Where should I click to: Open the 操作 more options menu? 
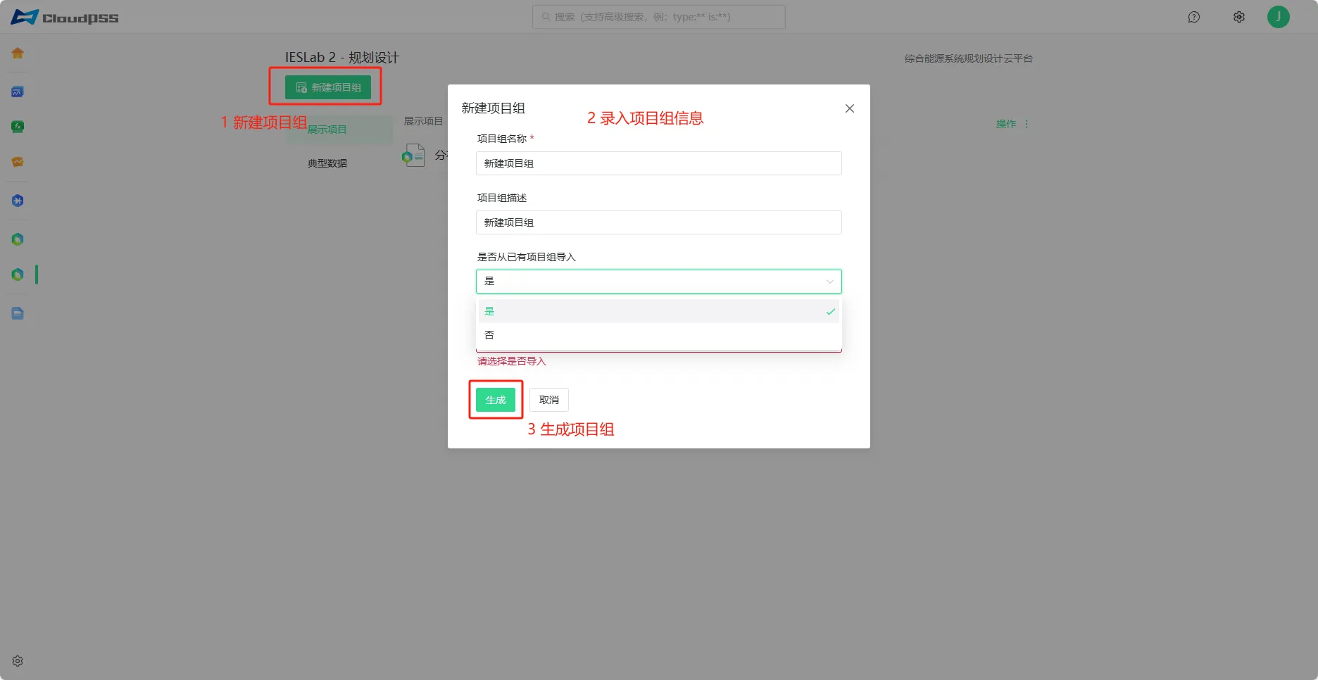[x=1027, y=124]
